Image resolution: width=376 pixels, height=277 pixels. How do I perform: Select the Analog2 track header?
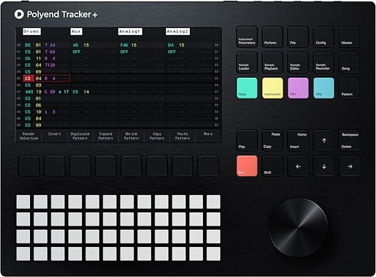(178, 31)
